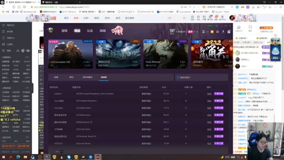284x160 pixels.
Task: Open the friends icon showing 25
Action: (205, 32)
